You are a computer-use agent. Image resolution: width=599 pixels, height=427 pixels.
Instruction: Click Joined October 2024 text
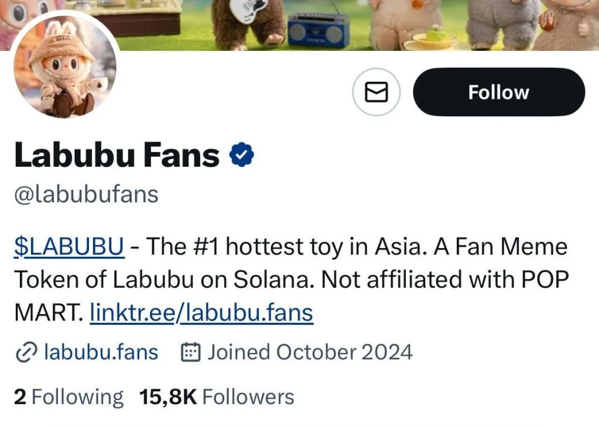point(310,352)
